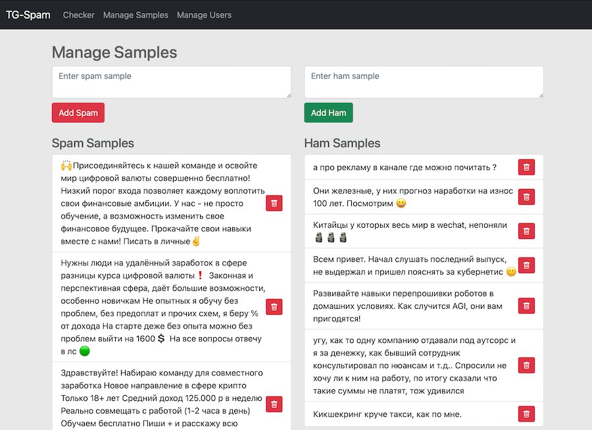Delete ham sample 'Всем привет. Начал слушать'
This screenshot has height=430, width=592.
[x=526, y=265]
